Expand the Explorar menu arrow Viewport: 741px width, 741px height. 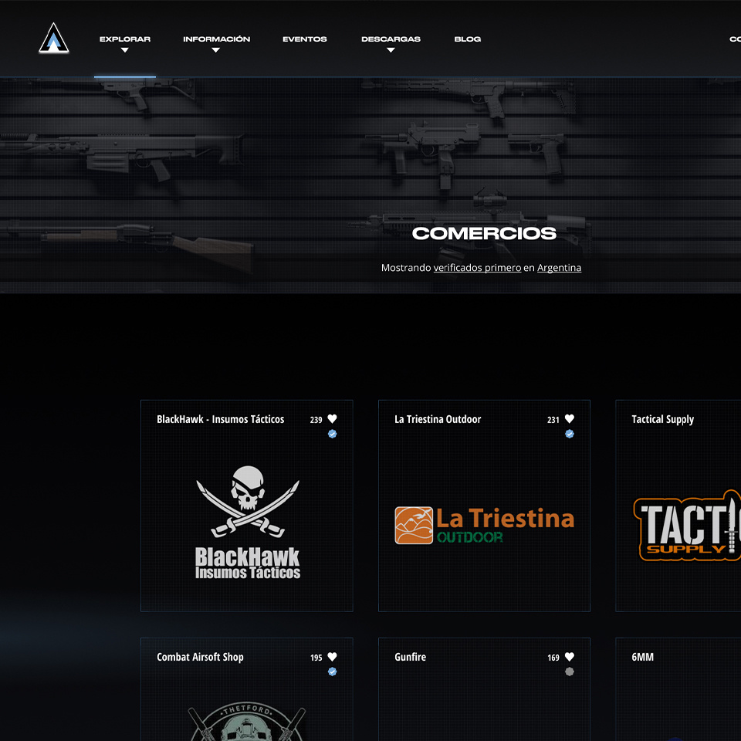(125, 50)
